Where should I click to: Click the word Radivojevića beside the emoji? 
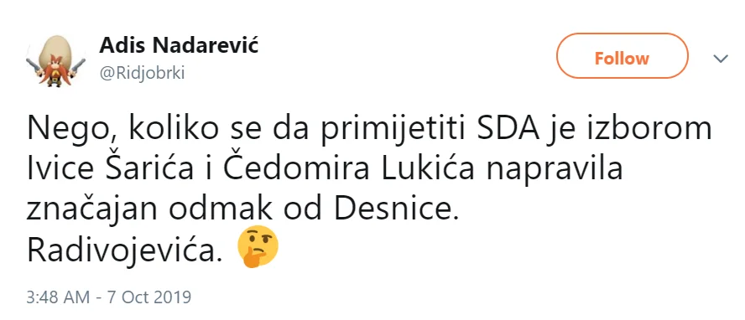click(125, 250)
